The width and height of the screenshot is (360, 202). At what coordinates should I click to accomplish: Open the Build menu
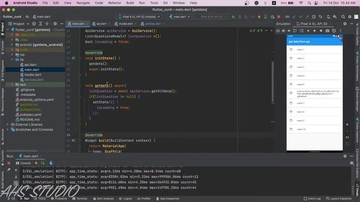(130, 3)
